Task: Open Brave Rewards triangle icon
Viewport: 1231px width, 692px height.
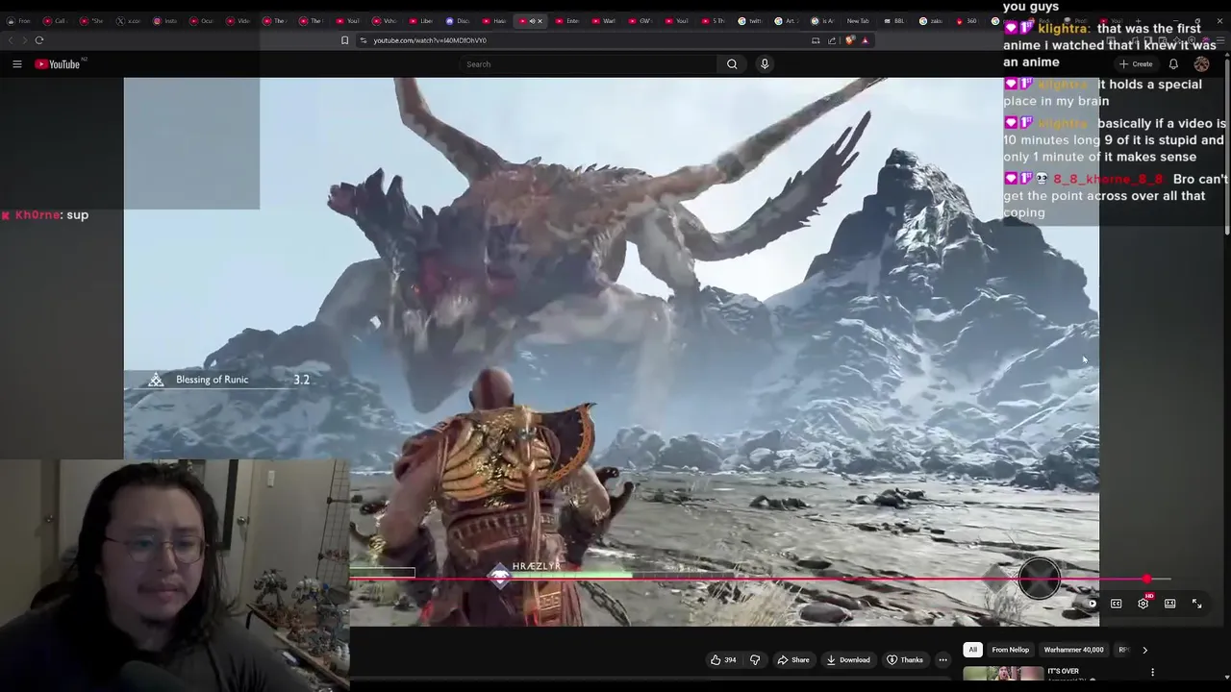Action: point(865,40)
